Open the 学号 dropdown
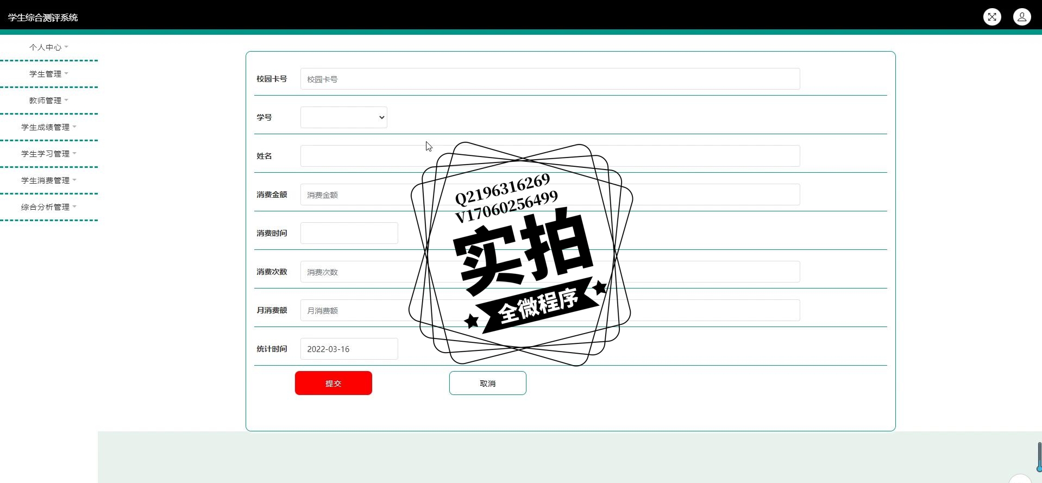1042x483 pixels. (x=343, y=117)
